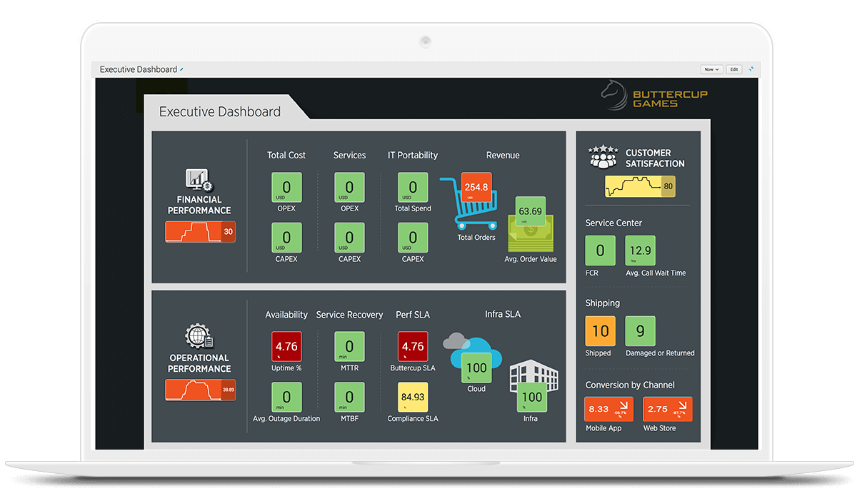Click the Uptime % gauge showing 4.76
The height and width of the screenshot is (496, 857).
point(286,346)
